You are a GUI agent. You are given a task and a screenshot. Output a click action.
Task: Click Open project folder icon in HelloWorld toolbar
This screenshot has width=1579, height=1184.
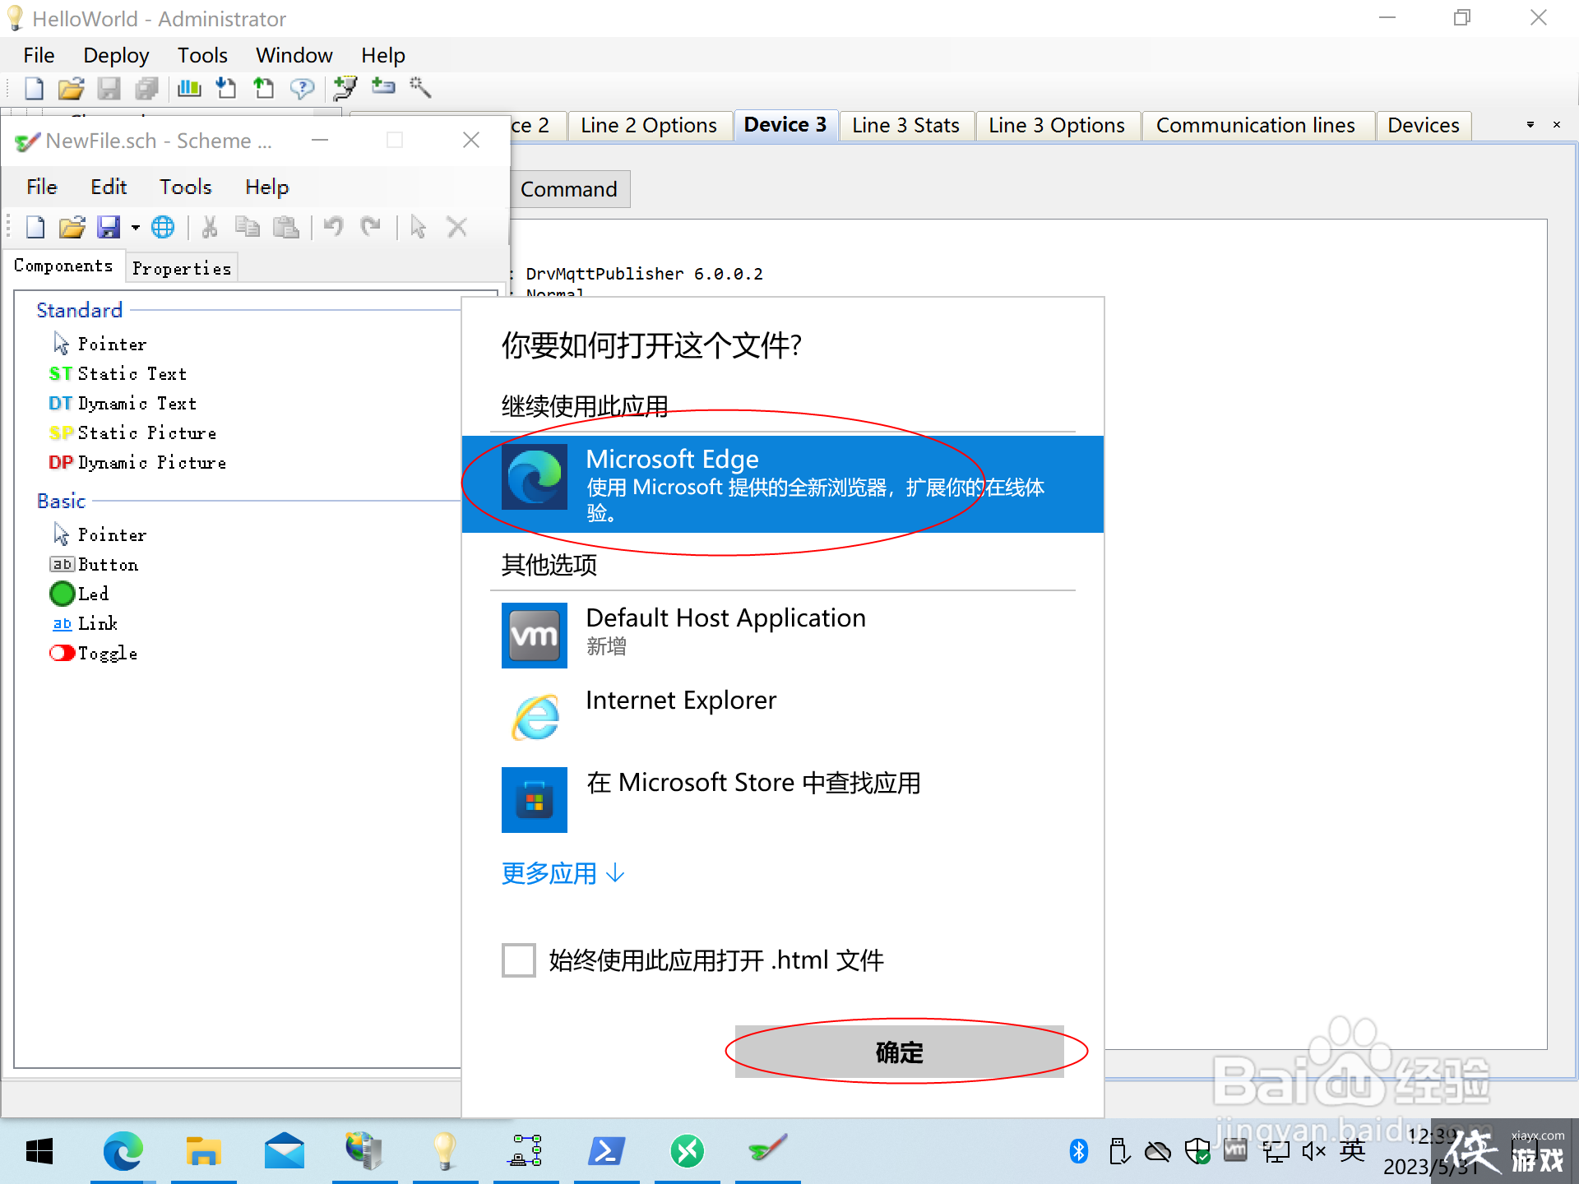click(72, 88)
